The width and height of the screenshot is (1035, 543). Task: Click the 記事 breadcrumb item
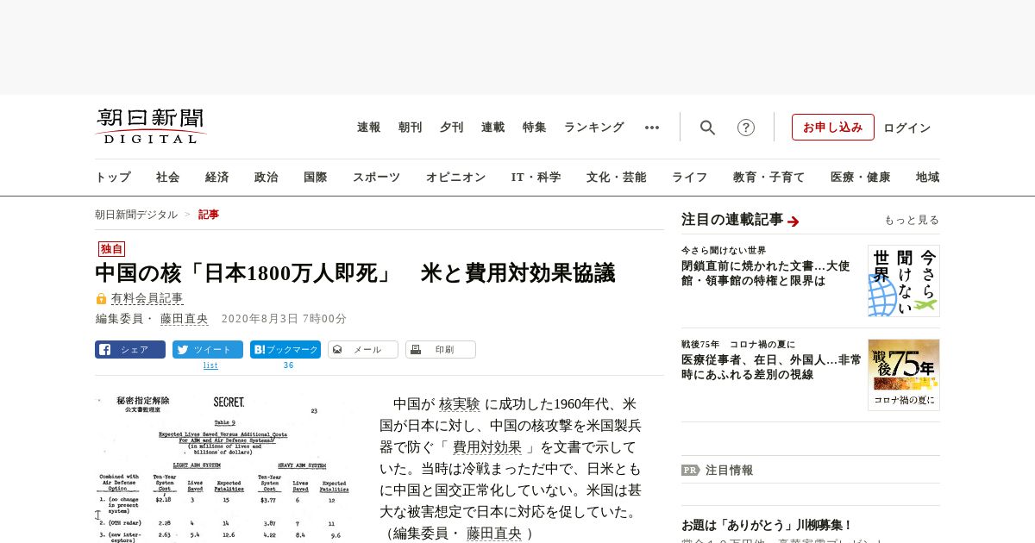pyautogui.click(x=209, y=215)
